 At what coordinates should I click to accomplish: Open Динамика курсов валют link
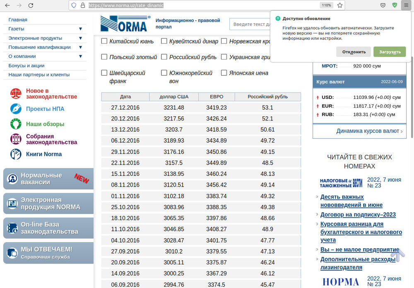click(x=368, y=131)
